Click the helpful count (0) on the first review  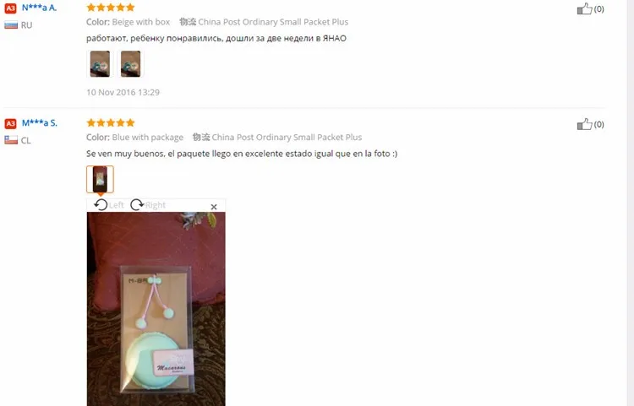pyautogui.click(x=598, y=9)
